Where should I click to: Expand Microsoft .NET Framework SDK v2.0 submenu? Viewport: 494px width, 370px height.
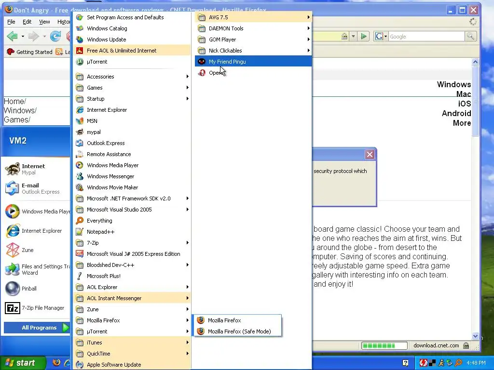pyautogui.click(x=133, y=198)
